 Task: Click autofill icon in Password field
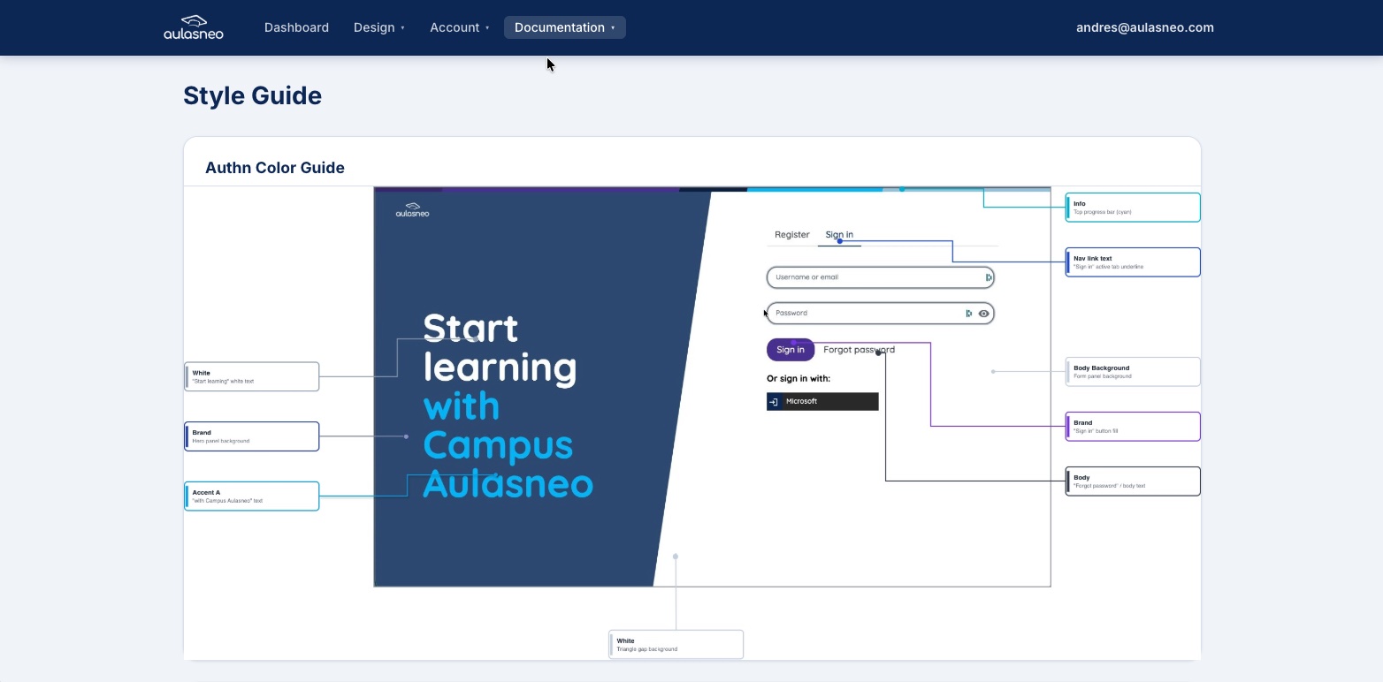pos(969,314)
